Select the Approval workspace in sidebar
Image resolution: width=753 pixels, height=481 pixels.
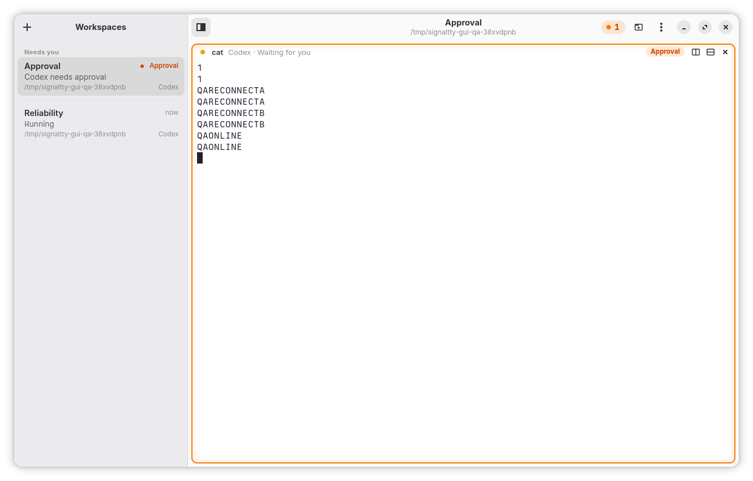click(x=101, y=76)
